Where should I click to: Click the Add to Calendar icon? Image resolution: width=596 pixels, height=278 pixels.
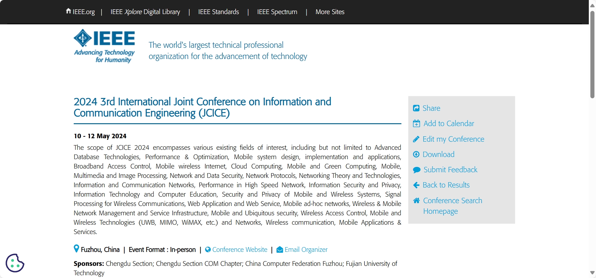(x=416, y=124)
